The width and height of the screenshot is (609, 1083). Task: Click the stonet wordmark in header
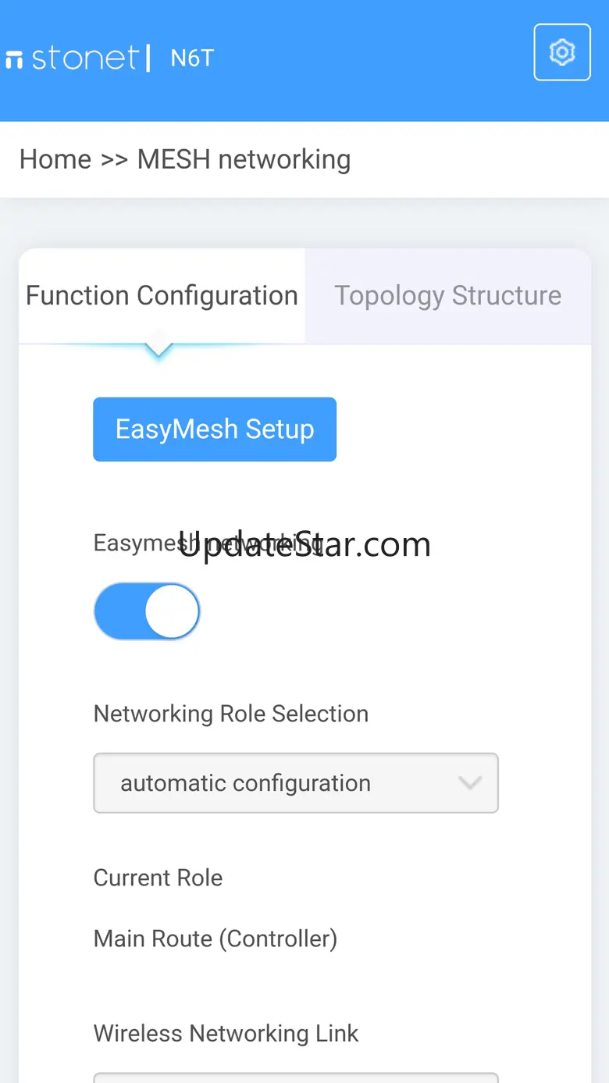(84, 59)
